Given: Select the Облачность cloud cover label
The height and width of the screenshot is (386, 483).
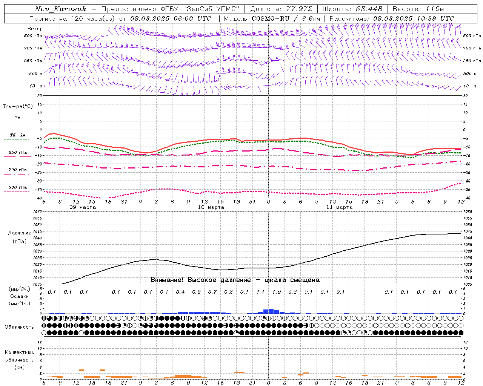Looking at the screenshot, I should click(19, 327).
